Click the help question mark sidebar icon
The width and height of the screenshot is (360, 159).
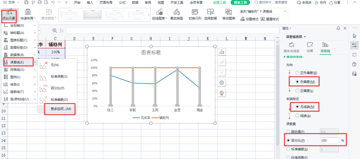354,64
